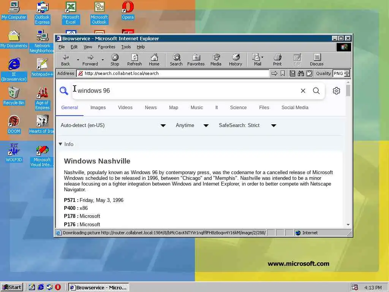Open the My Computer desktop icon

point(14,11)
